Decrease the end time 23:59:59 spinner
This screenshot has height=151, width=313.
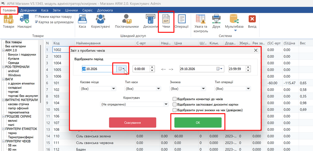coord(248,71)
